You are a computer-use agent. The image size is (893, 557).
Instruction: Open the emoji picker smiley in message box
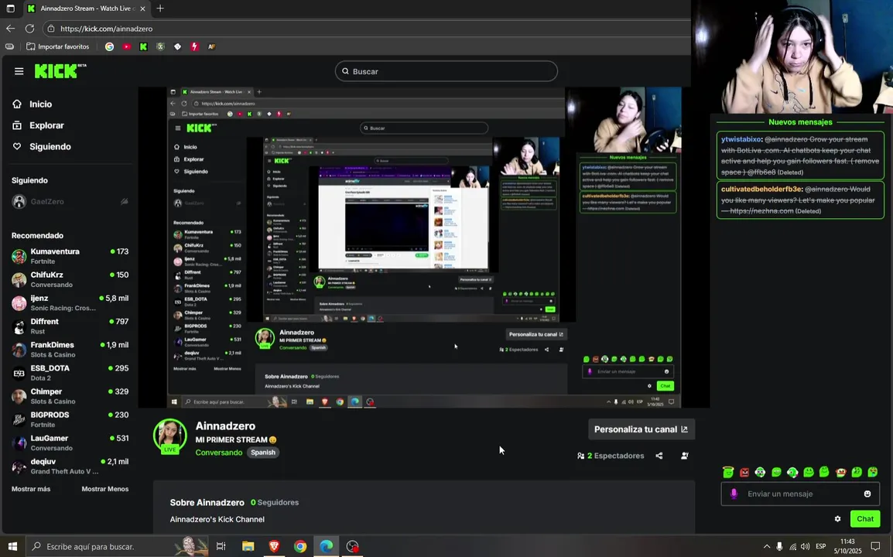coord(867,494)
